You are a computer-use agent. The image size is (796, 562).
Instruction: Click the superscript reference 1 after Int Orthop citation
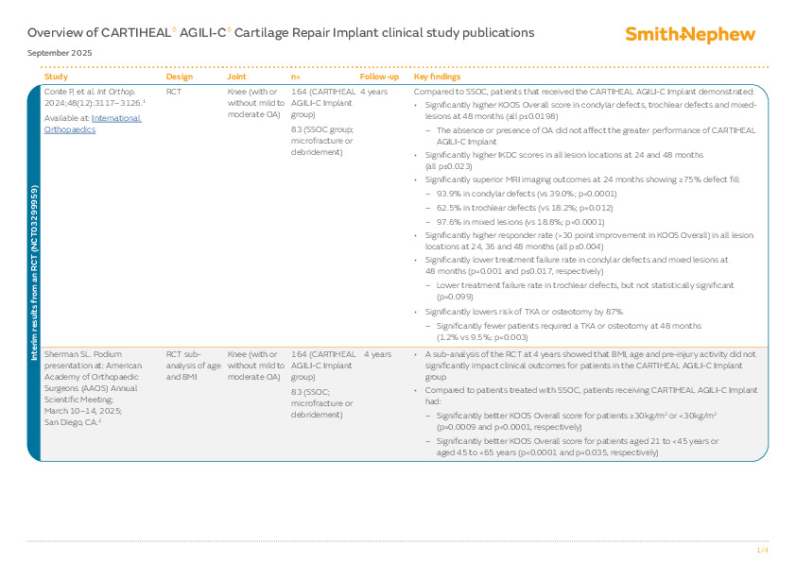click(144, 102)
